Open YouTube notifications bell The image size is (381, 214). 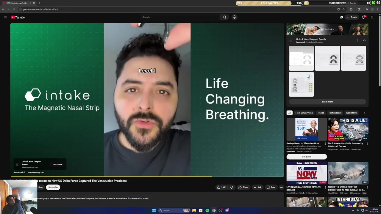(363, 17)
